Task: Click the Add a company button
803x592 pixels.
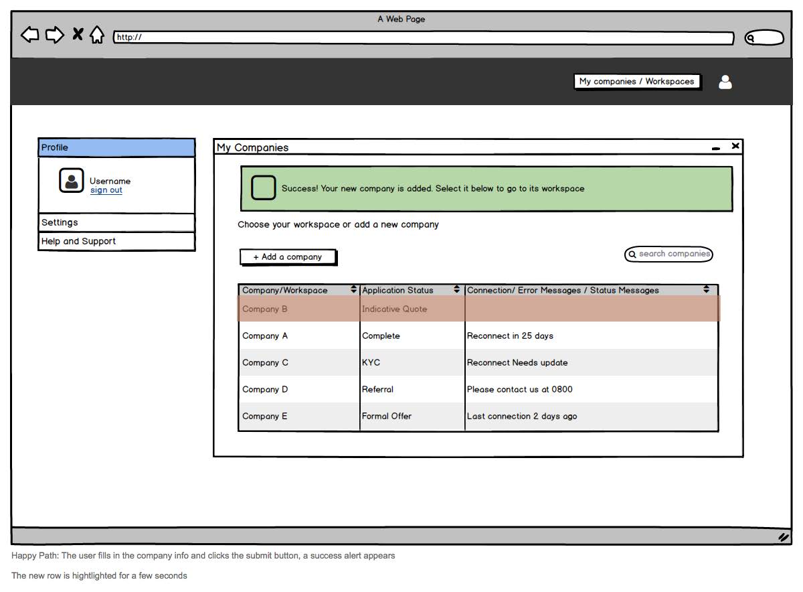Action: tap(288, 256)
